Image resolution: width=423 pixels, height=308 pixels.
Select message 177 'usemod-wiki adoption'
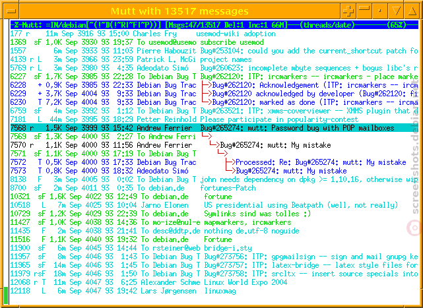[x=214, y=34]
